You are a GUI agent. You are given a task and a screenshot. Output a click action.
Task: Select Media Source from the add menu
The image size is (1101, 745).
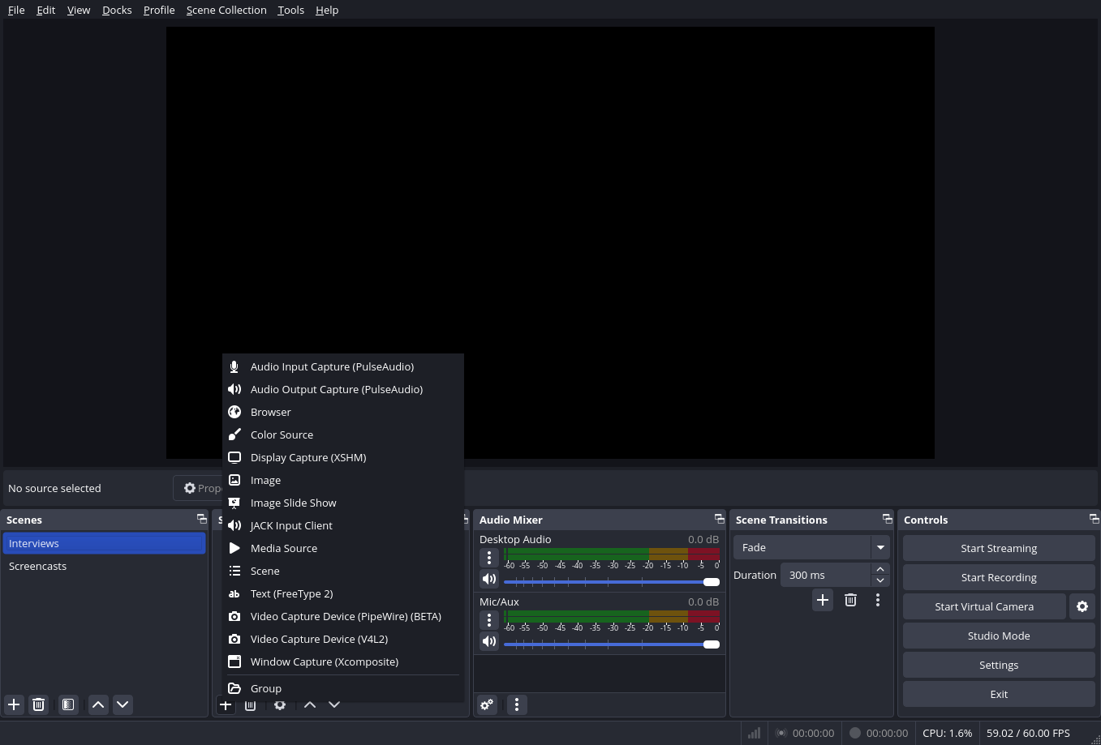coord(284,548)
